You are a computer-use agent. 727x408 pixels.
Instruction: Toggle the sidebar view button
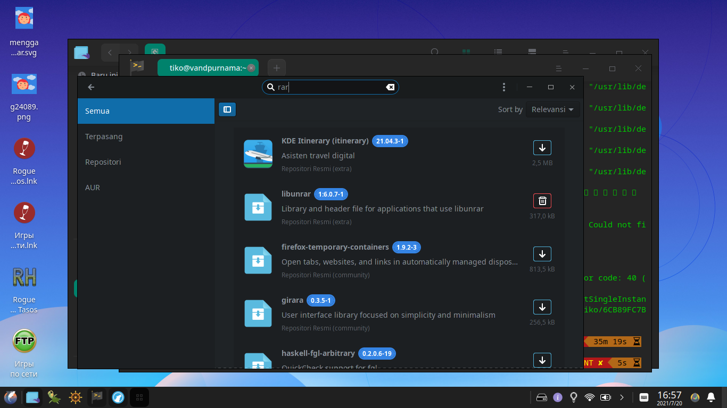point(227,109)
